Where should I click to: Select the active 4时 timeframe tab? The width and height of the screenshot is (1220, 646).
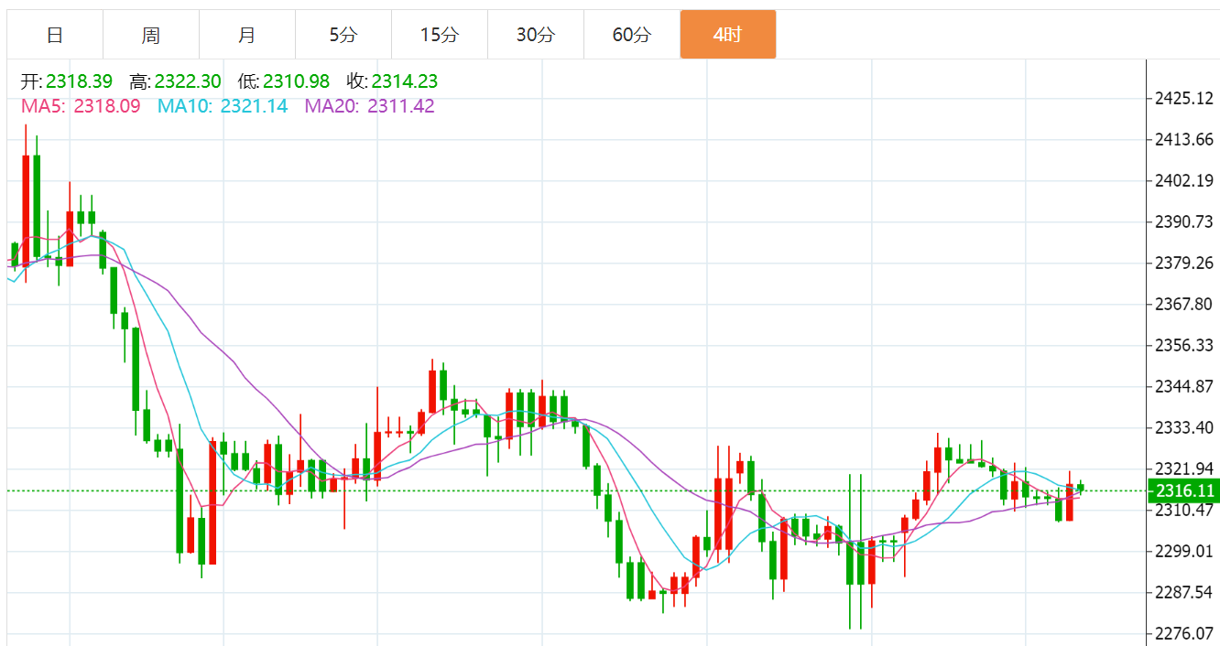click(728, 35)
